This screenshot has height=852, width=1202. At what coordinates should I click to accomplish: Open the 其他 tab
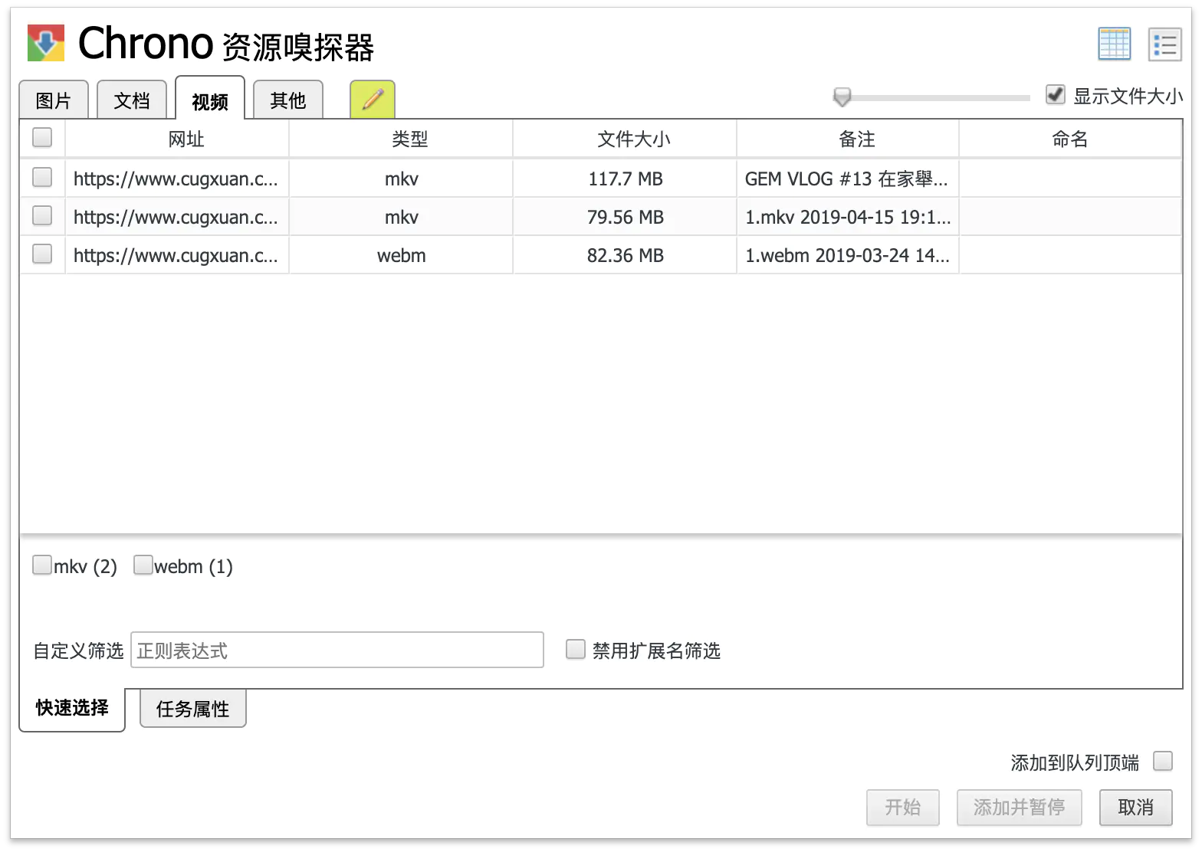288,100
